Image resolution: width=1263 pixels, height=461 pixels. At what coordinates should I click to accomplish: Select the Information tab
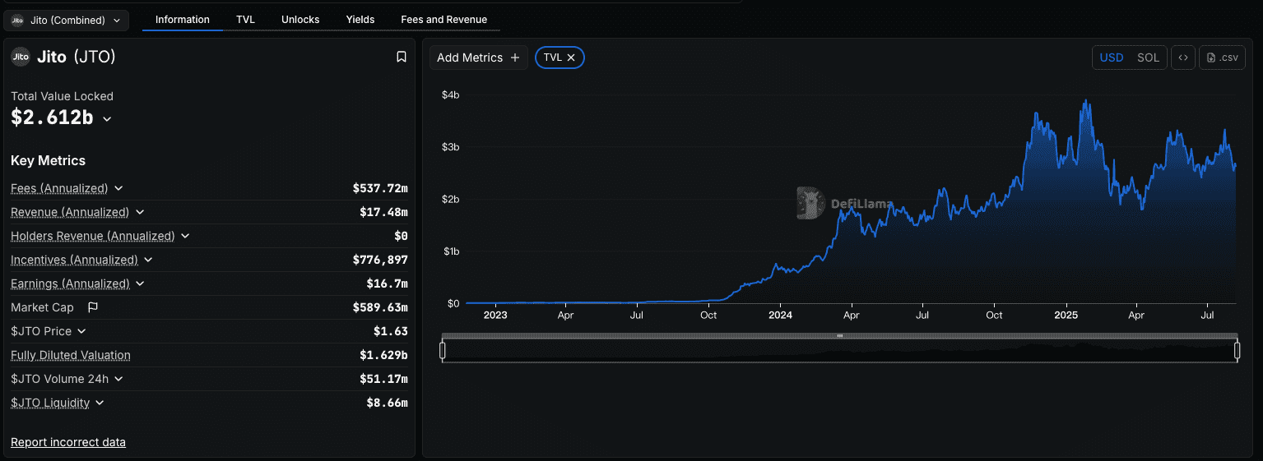[183, 20]
